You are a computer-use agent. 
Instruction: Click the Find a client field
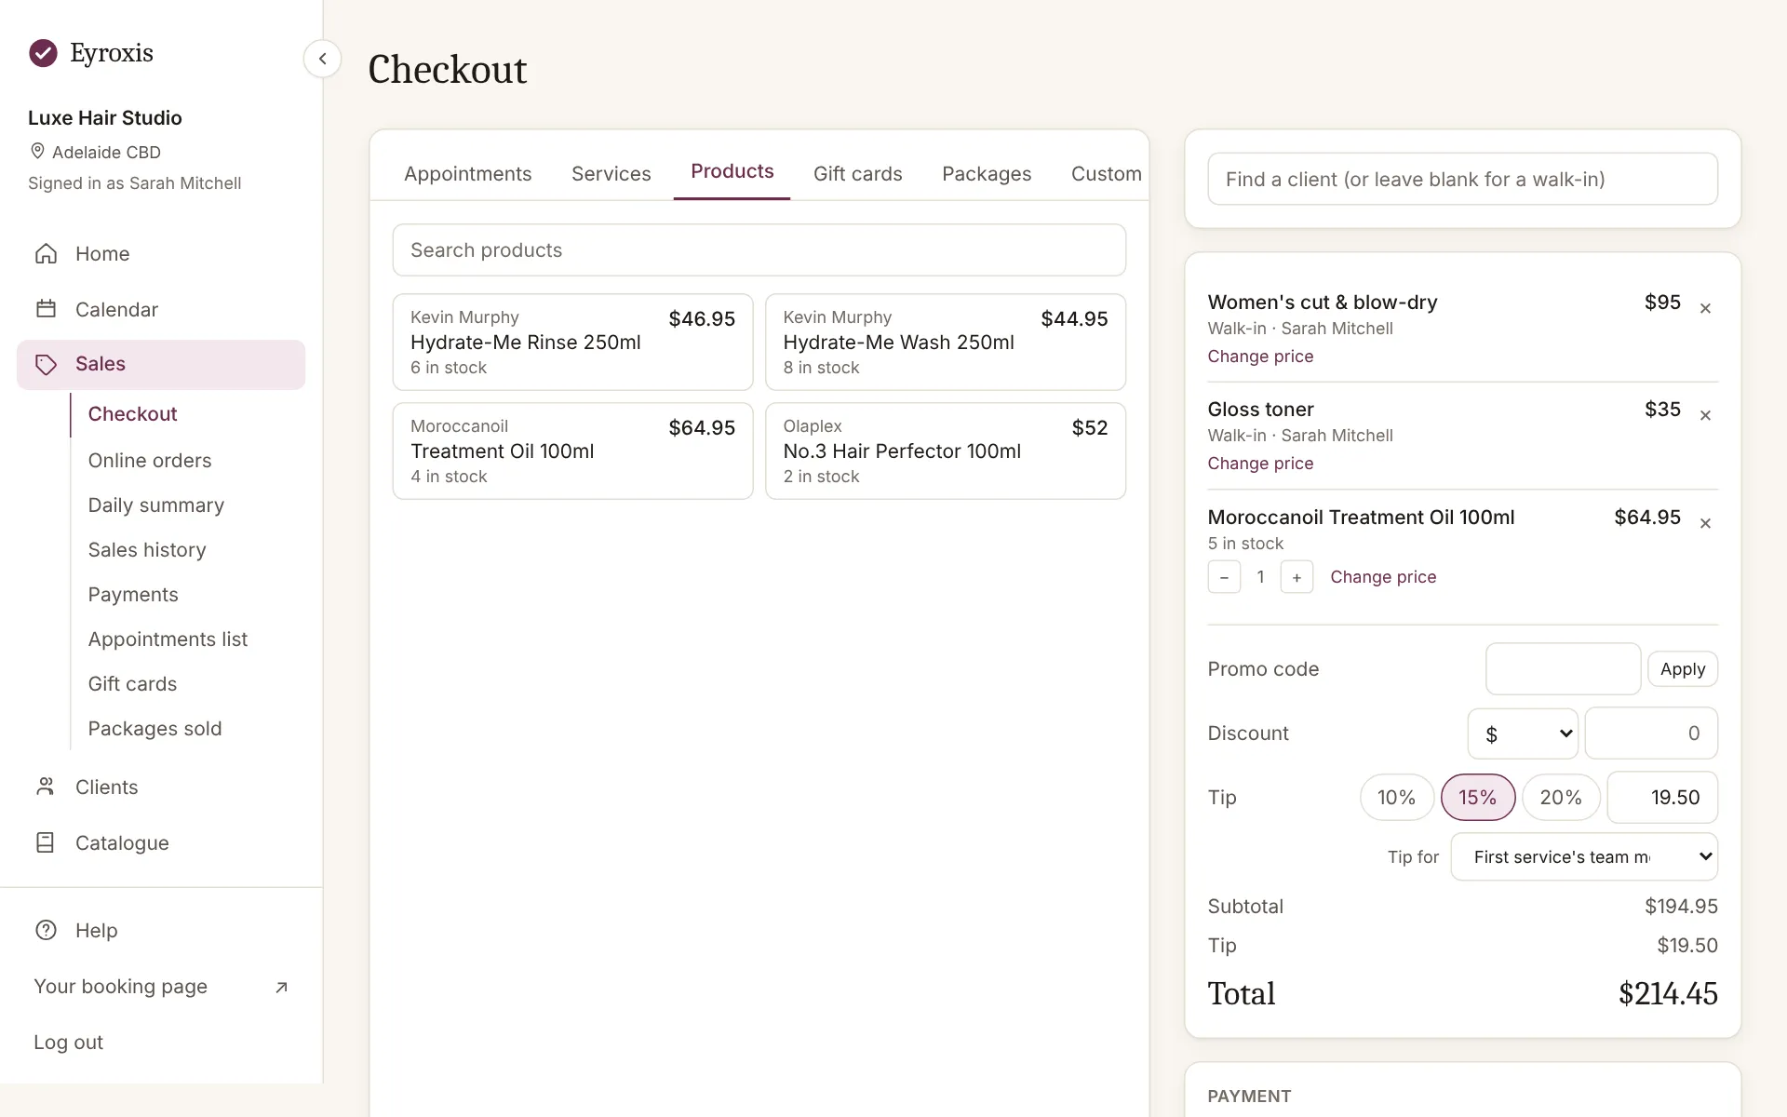(1462, 179)
